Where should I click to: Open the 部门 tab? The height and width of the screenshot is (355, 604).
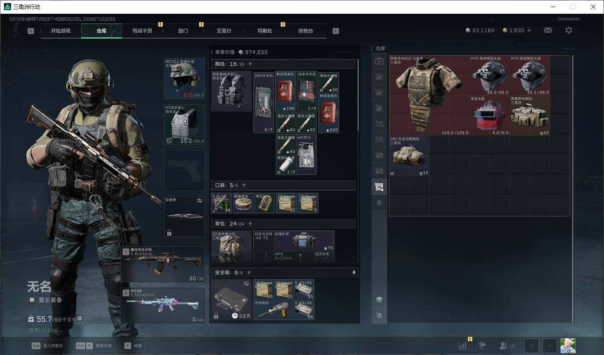(x=183, y=31)
